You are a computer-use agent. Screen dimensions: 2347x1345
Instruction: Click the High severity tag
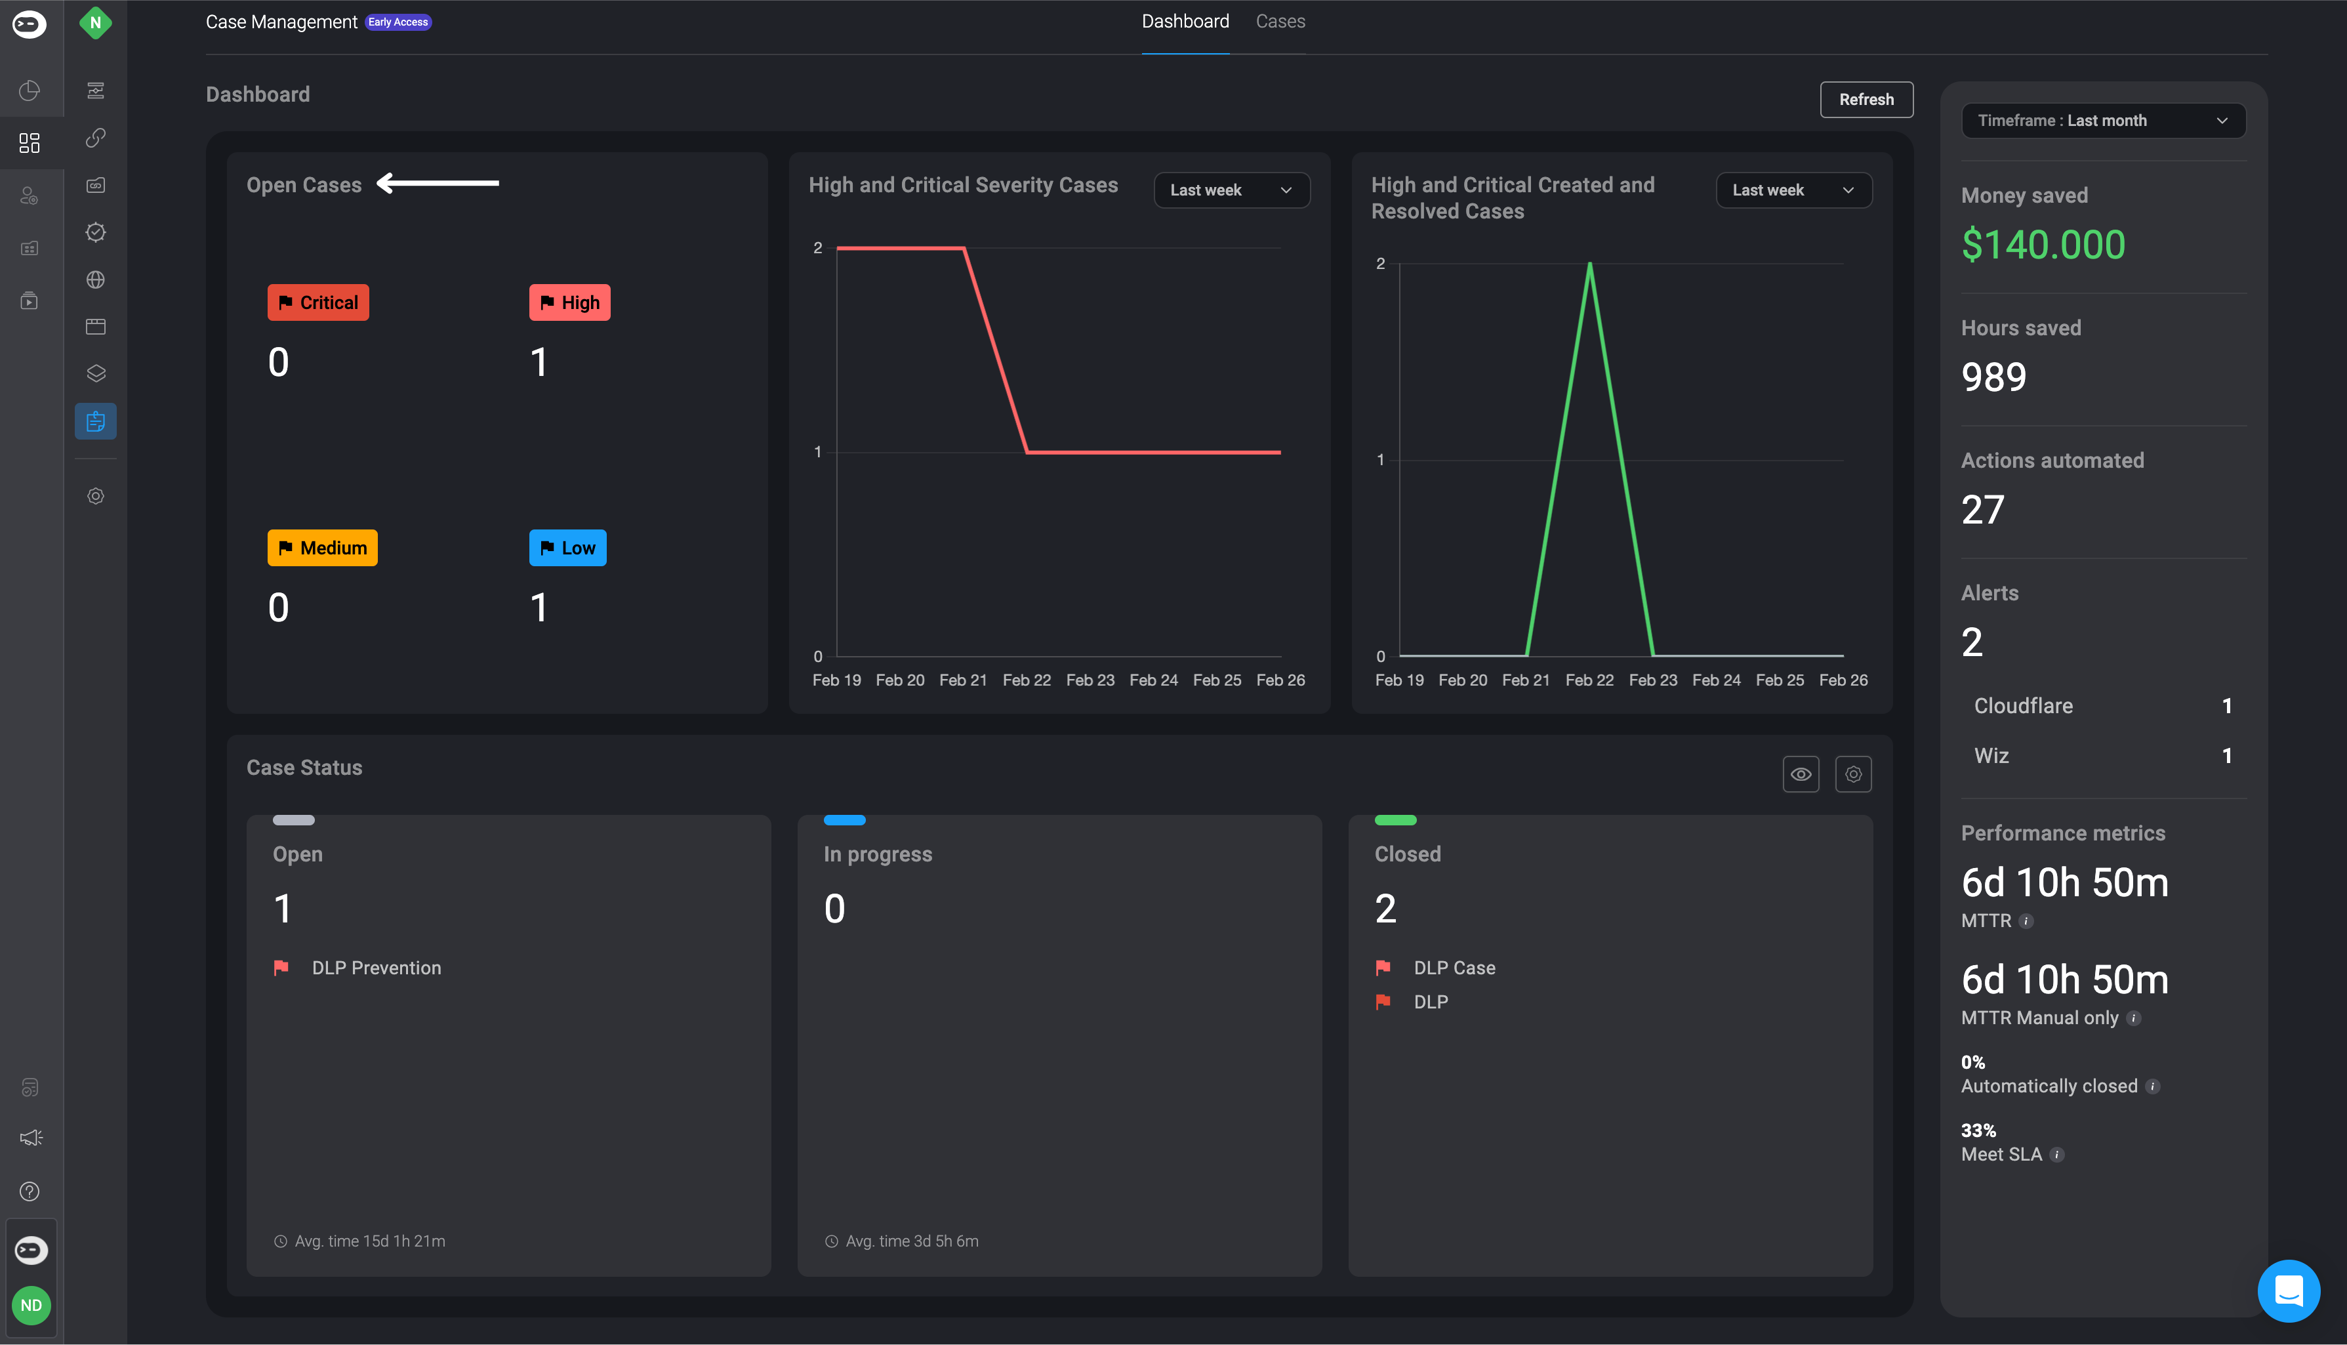569,302
